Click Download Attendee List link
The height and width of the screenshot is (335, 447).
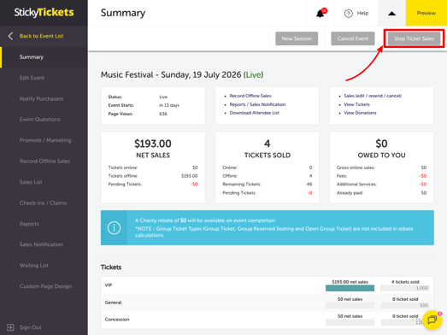tap(255, 113)
